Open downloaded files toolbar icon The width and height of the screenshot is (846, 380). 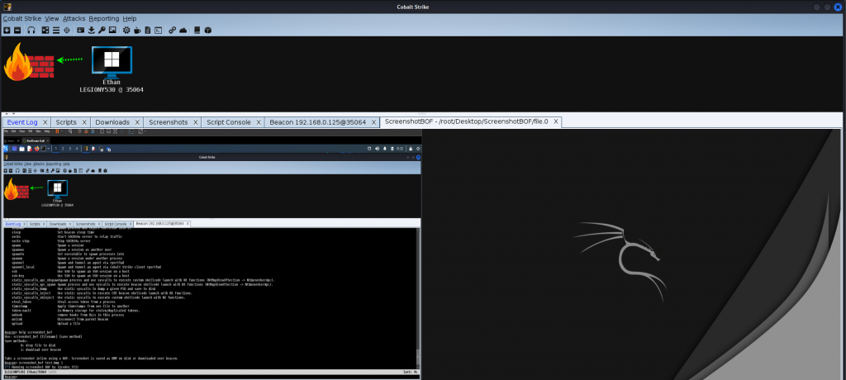tap(91, 31)
